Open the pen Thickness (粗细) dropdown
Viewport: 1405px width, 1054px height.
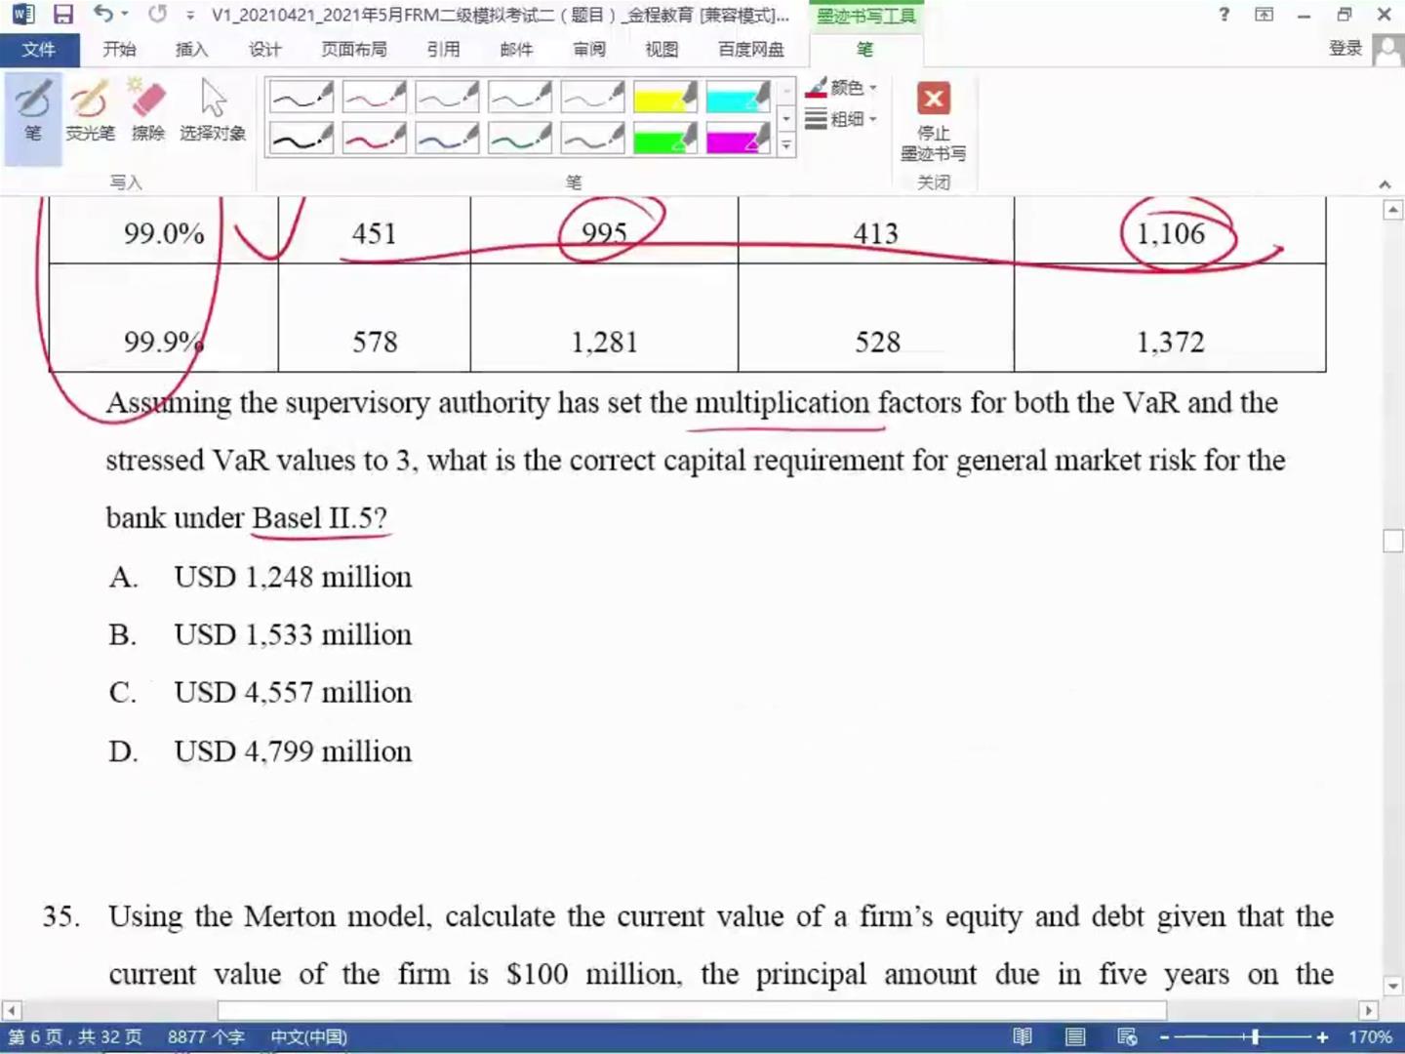841,119
